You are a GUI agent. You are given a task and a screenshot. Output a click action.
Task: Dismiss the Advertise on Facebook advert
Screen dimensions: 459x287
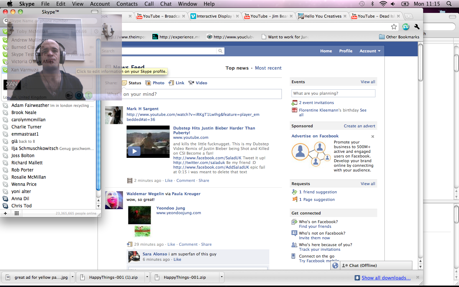tap(373, 137)
